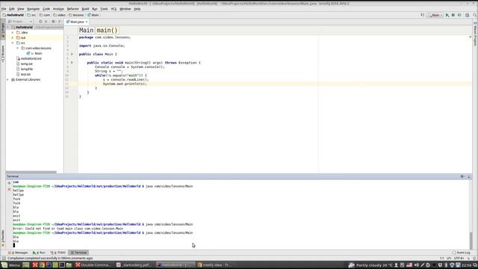
Task: Expand the .idea folder
Action: pyautogui.click(x=13, y=32)
